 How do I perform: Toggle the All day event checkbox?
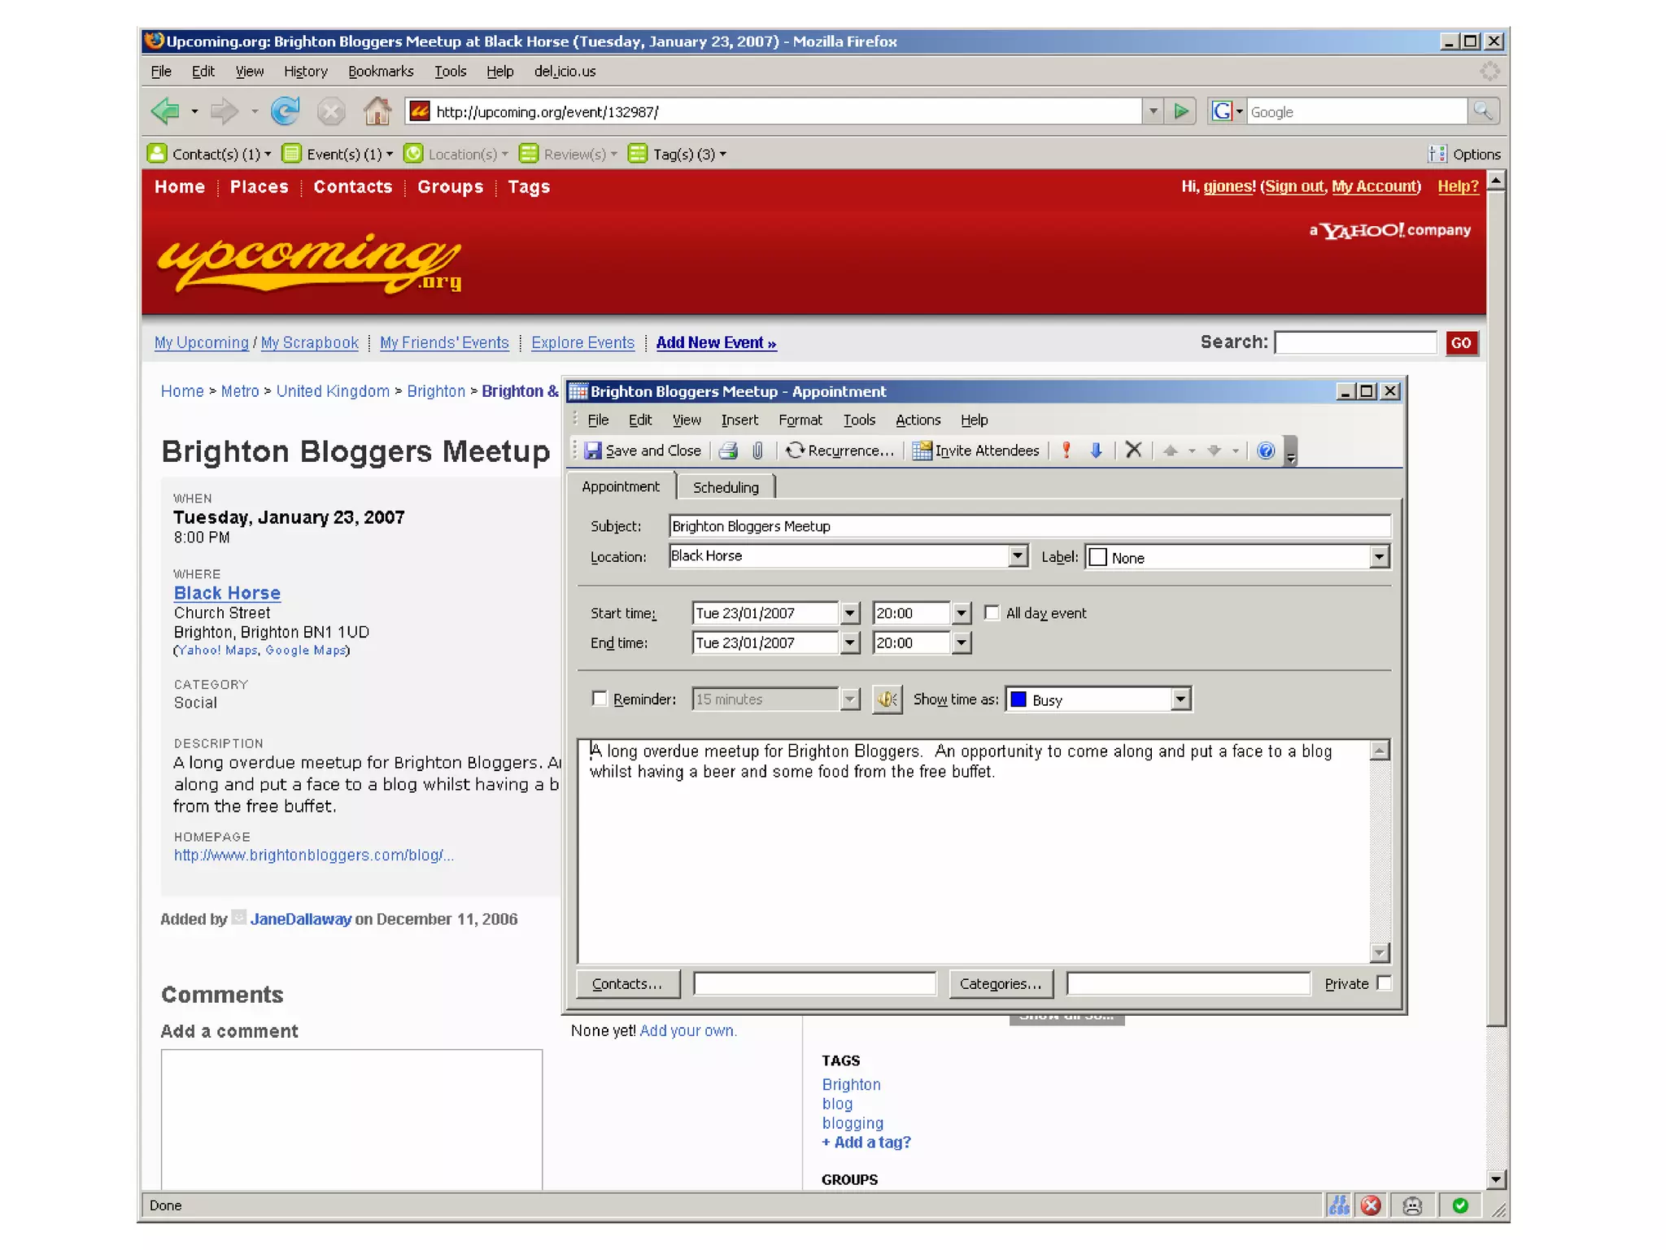992,612
